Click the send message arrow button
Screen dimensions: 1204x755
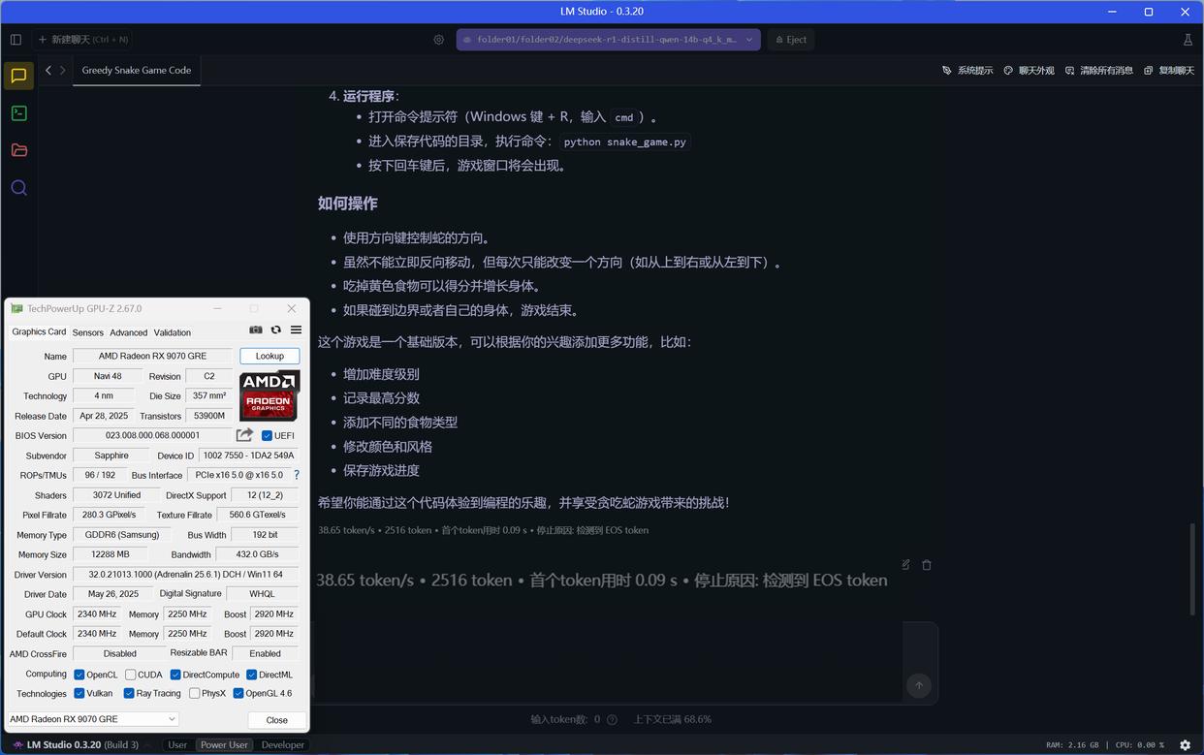pyautogui.click(x=919, y=685)
